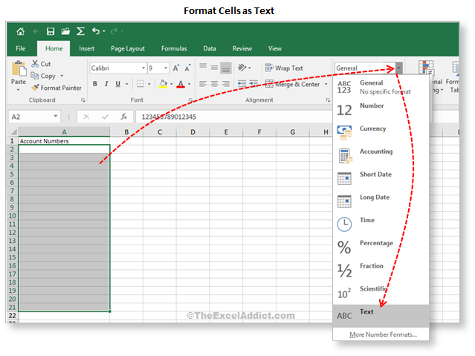The image size is (475, 356).
Task: Switch to the Data tab
Action: point(210,48)
